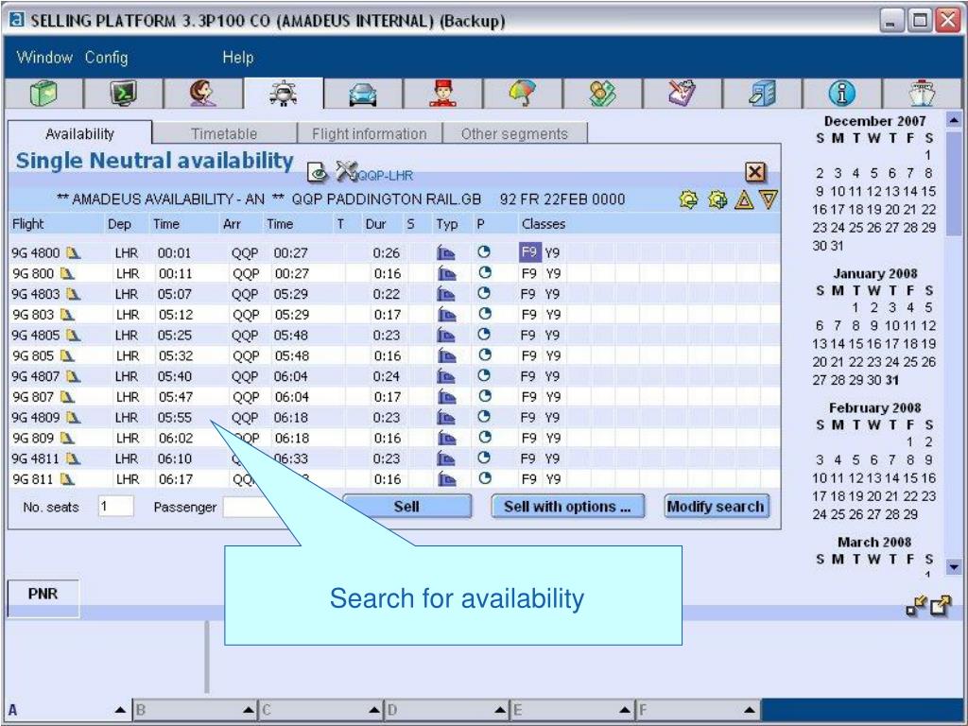Open the customer profile headset-agent icon
This screenshot has height=726, width=968.
203,94
